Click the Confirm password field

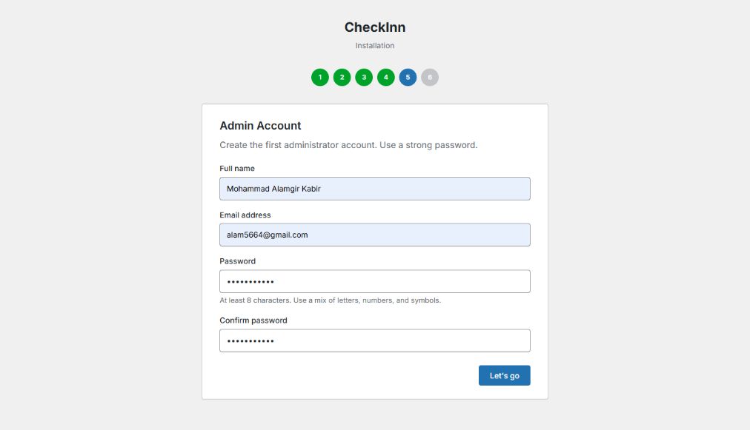(375, 340)
